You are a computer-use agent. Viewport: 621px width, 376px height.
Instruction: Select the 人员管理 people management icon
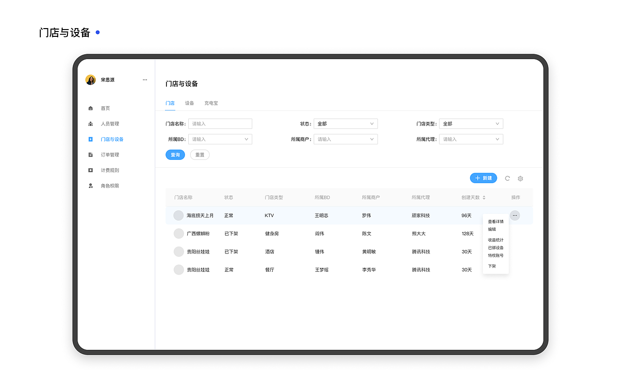tap(90, 124)
